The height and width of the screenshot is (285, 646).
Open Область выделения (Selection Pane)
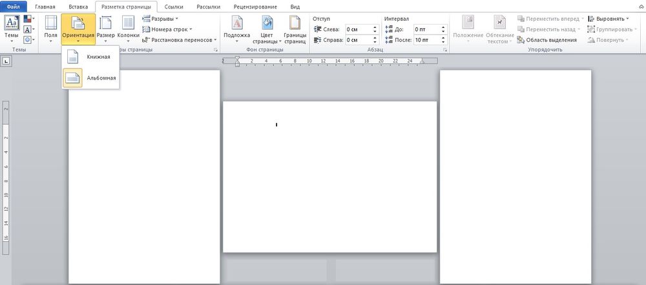point(550,40)
